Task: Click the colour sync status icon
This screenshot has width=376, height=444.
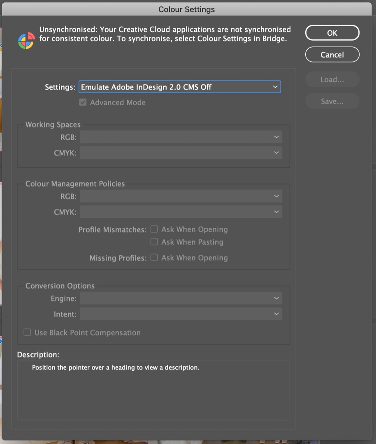Action: pos(26,41)
